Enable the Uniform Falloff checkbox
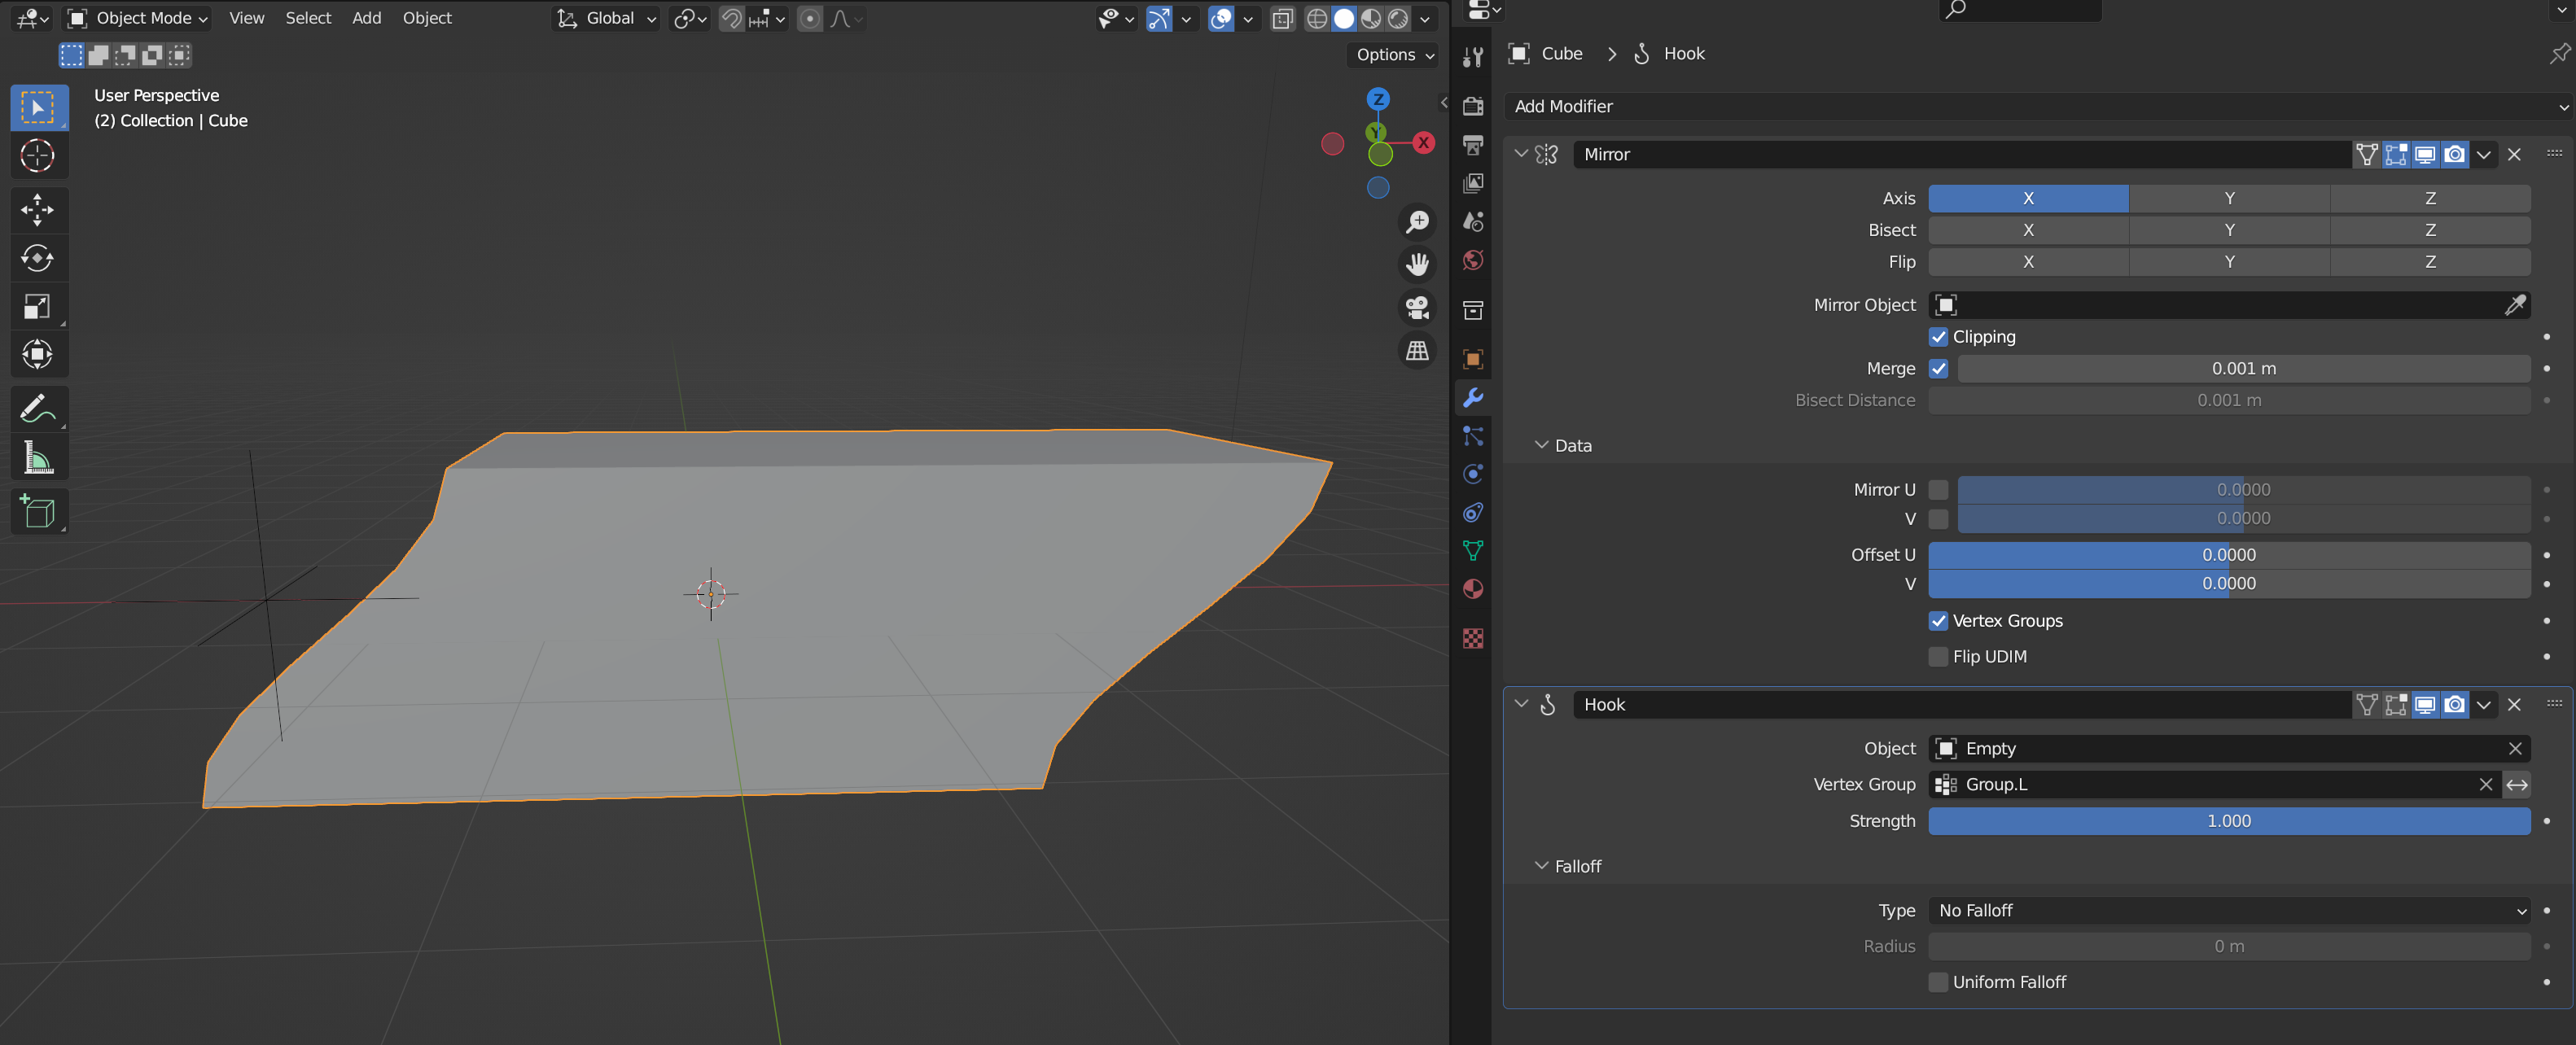This screenshot has width=2576, height=1045. click(x=1938, y=982)
